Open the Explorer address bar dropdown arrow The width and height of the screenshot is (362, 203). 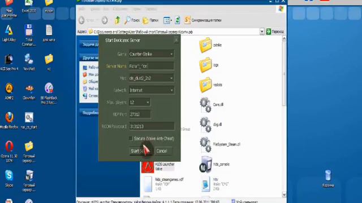[261, 32]
